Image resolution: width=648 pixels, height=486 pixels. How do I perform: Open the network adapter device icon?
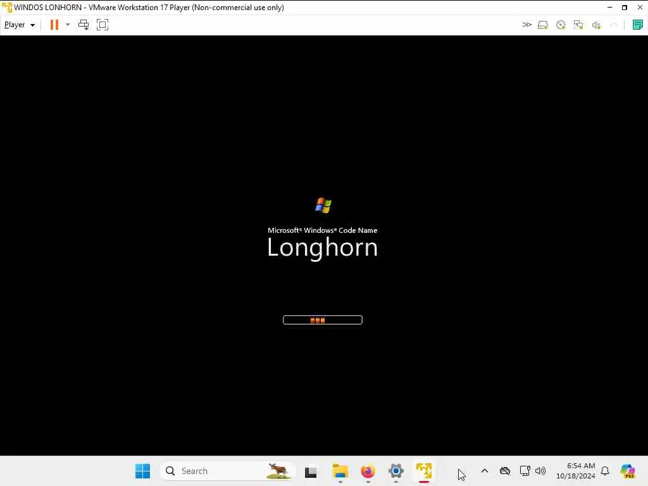(578, 25)
